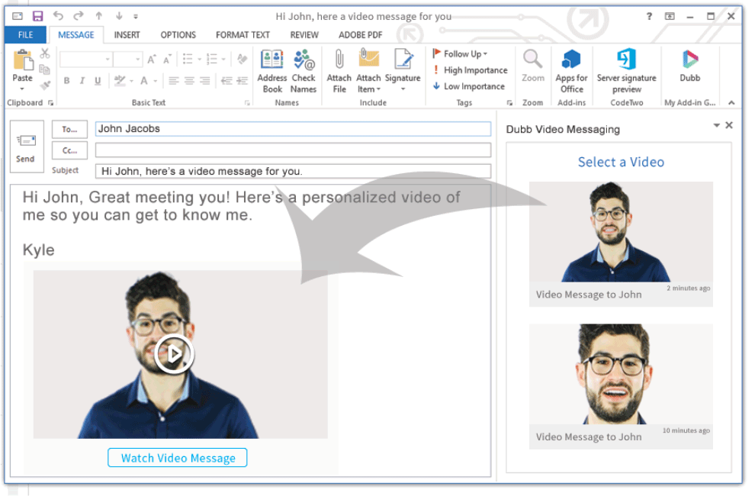Viewport: 755px width, 496px height.
Task: Click the empty Cc field
Action: 294,150
